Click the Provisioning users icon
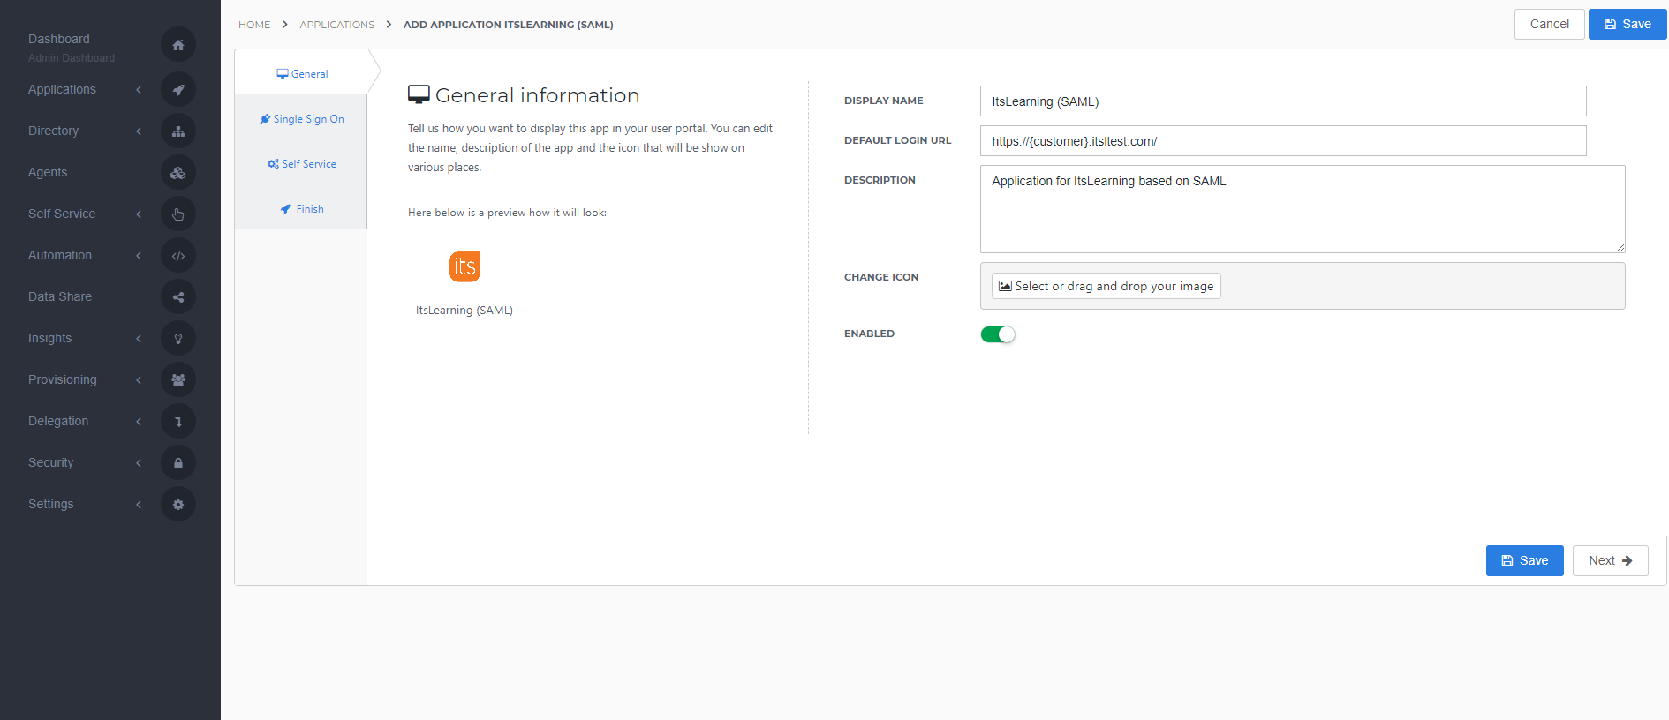The height and width of the screenshot is (720, 1669). tap(178, 379)
